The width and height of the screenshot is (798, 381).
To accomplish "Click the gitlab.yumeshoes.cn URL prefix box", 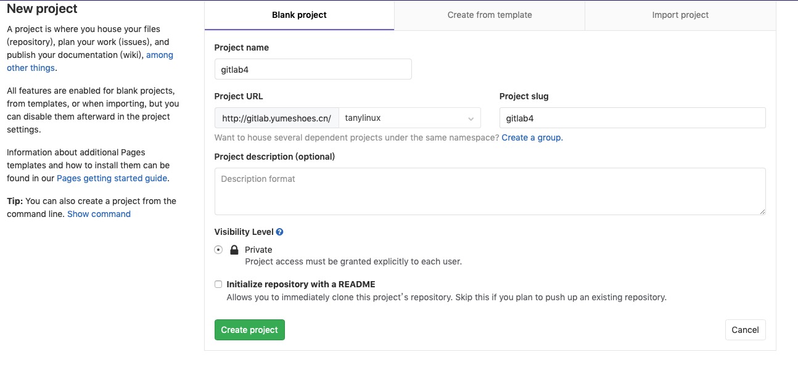I will coord(277,118).
